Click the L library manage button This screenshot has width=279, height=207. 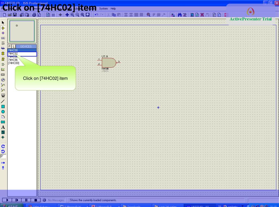[x=14, y=46]
